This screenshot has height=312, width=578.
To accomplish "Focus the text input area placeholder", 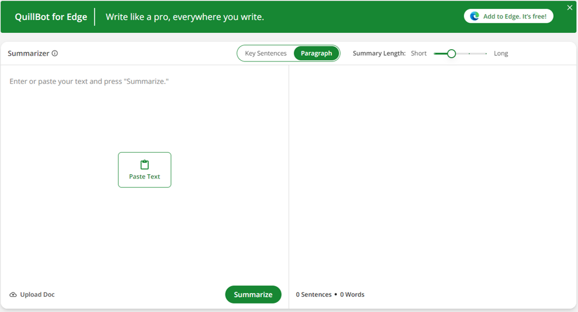I will point(89,82).
